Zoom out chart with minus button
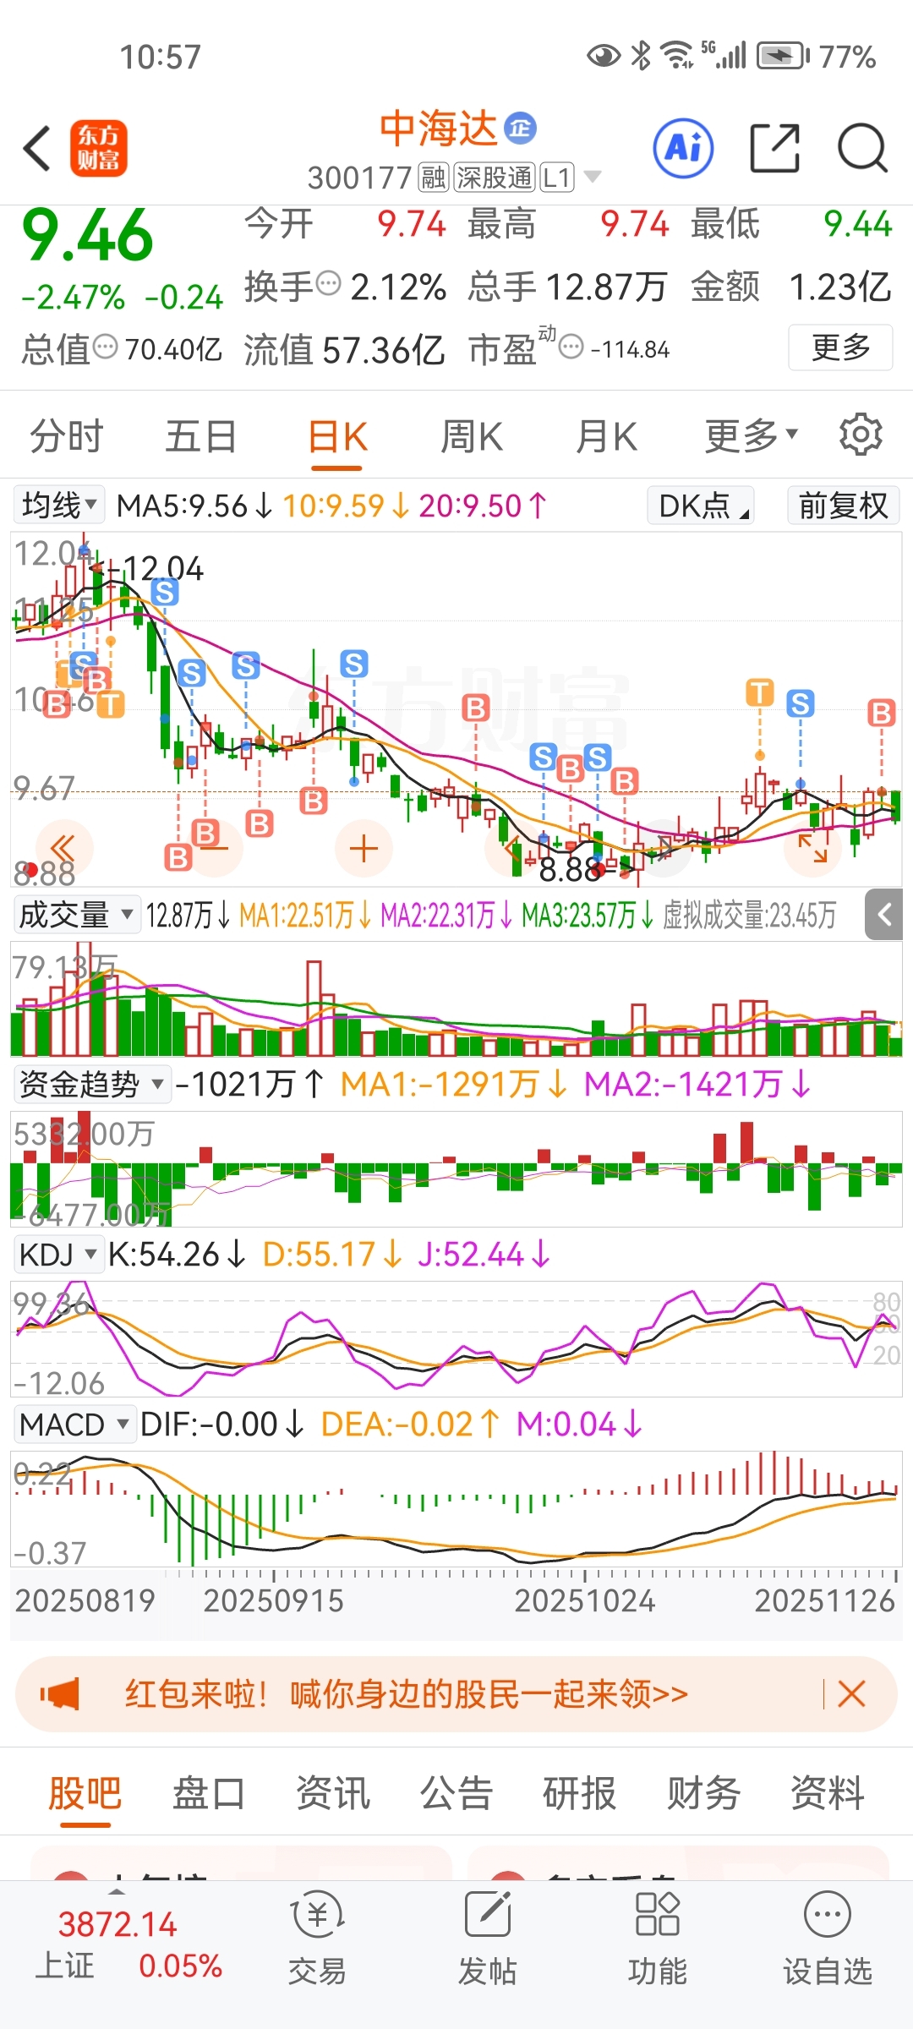913x2029 pixels. [215, 848]
